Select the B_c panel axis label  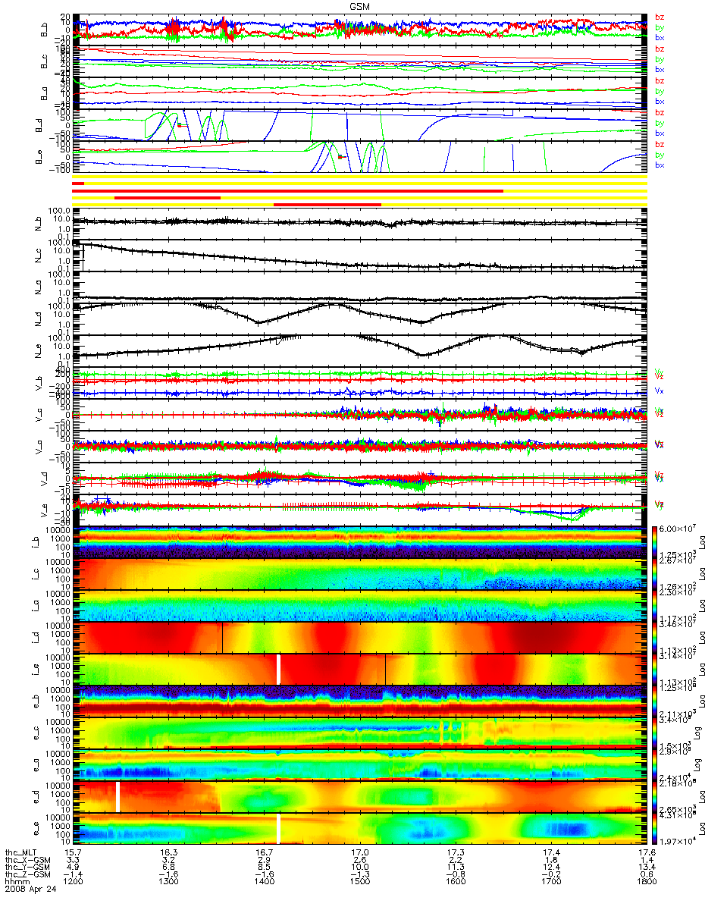[45, 61]
